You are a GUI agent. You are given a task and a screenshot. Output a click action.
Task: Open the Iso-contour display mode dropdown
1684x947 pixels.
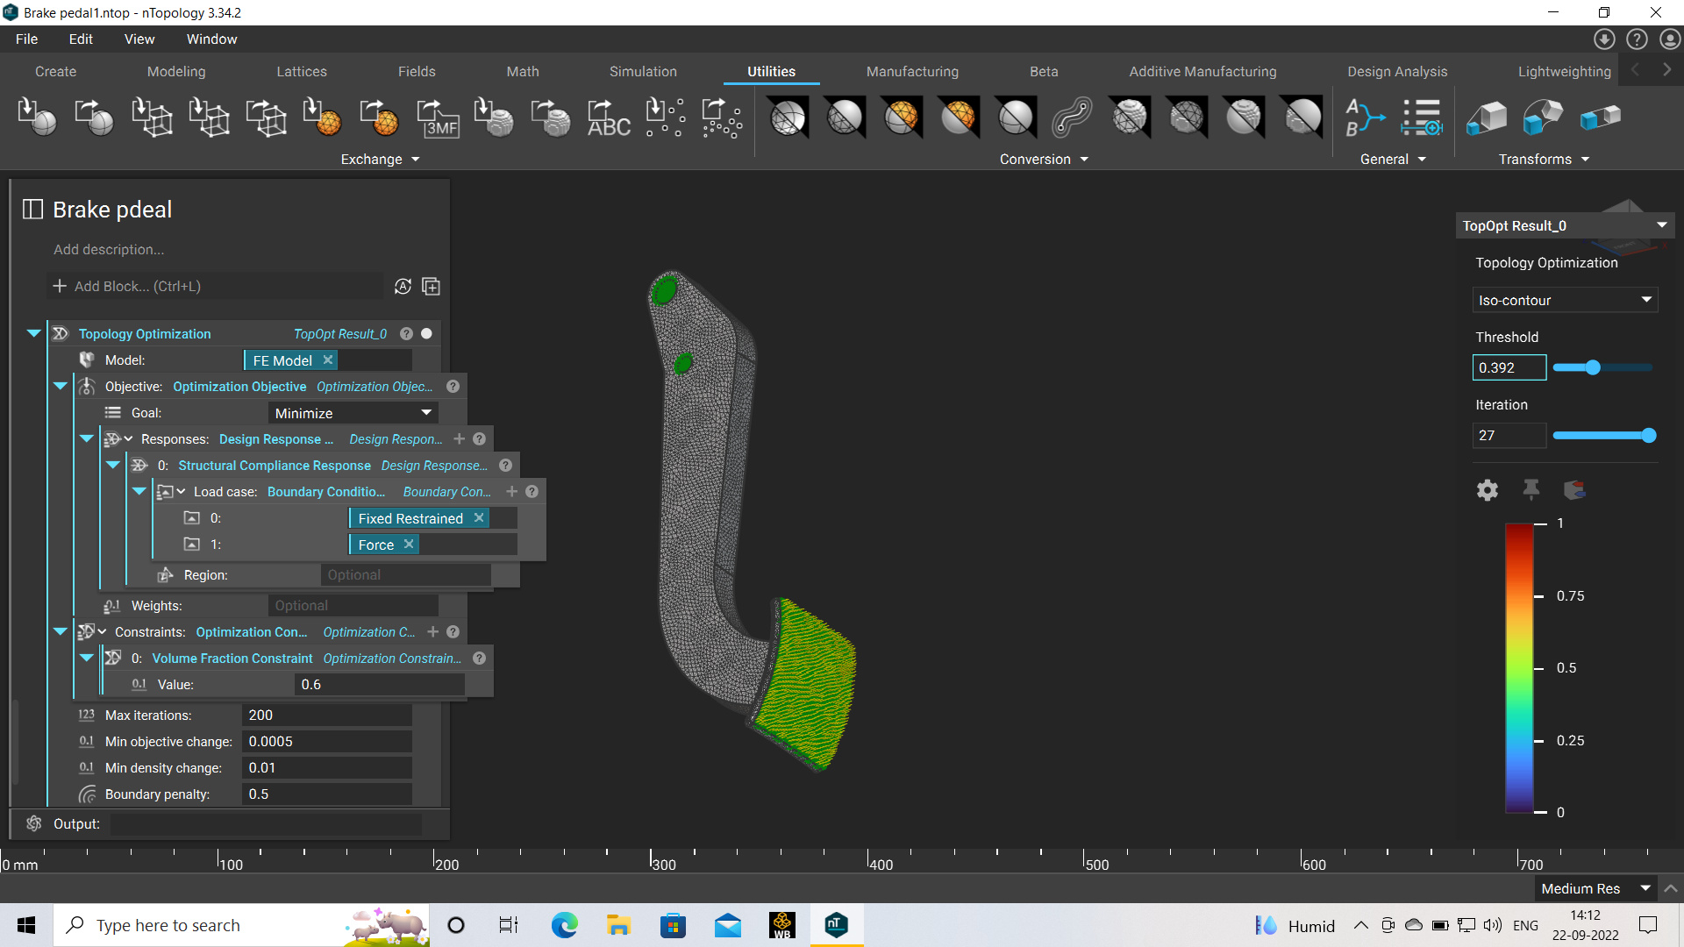[1565, 300]
